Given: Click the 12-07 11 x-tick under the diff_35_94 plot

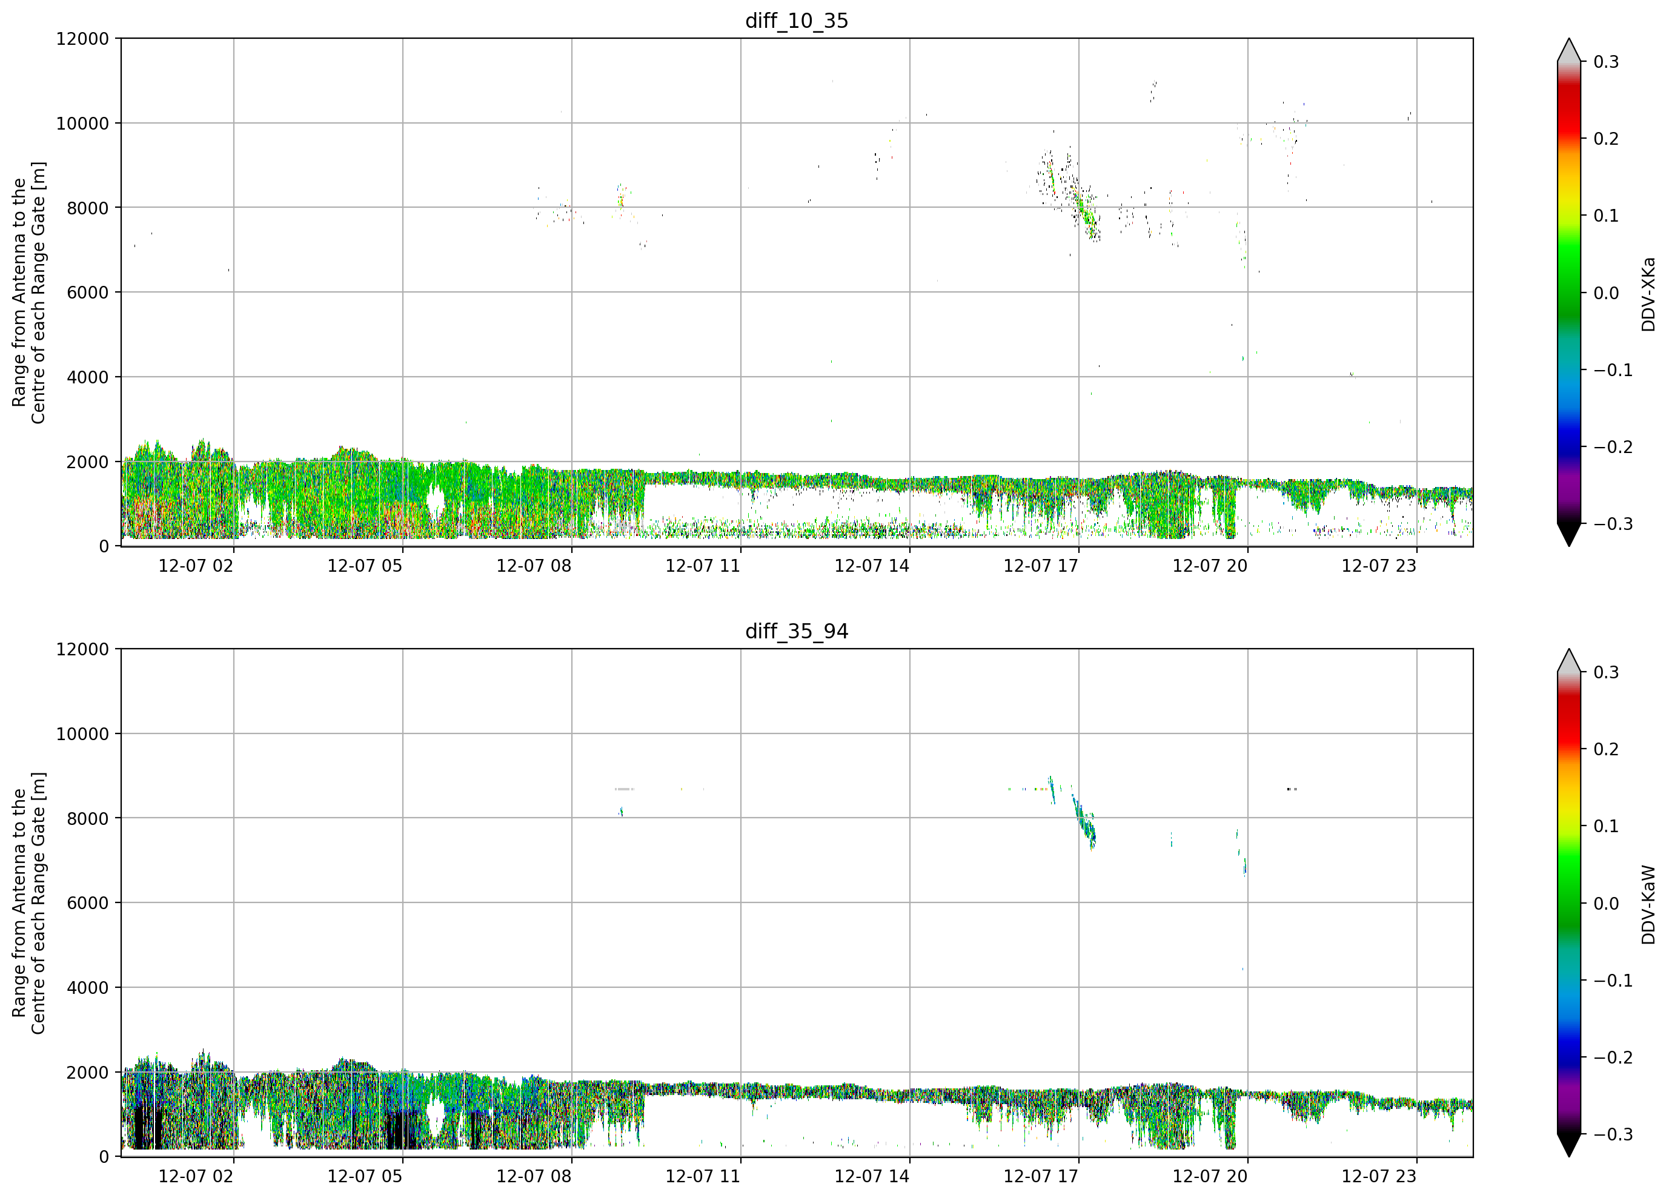Looking at the screenshot, I should coord(703,1177).
